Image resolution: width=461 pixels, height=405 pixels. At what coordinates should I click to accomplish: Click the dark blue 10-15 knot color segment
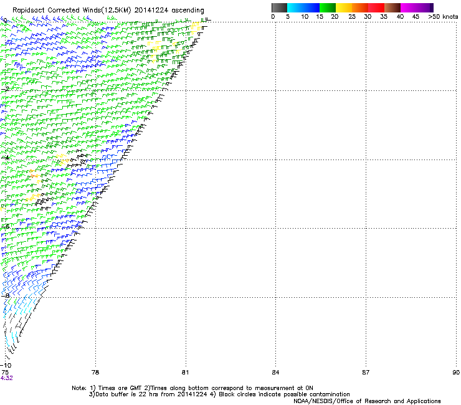coord(311,7)
